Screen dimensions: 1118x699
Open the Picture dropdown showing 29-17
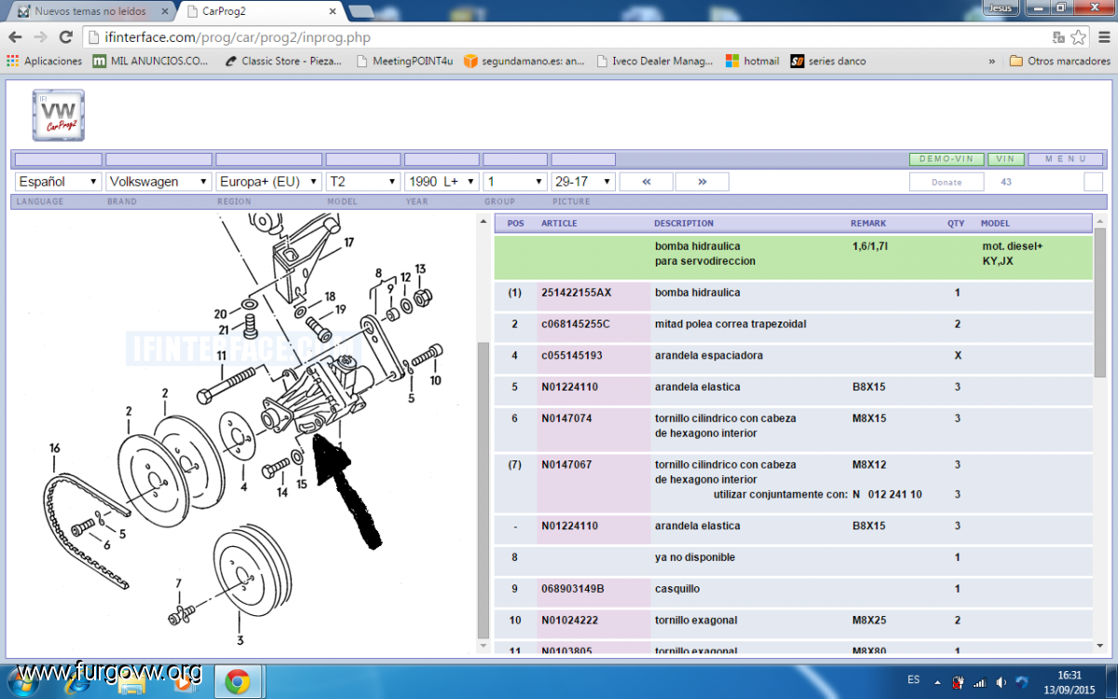(x=583, y=182)
